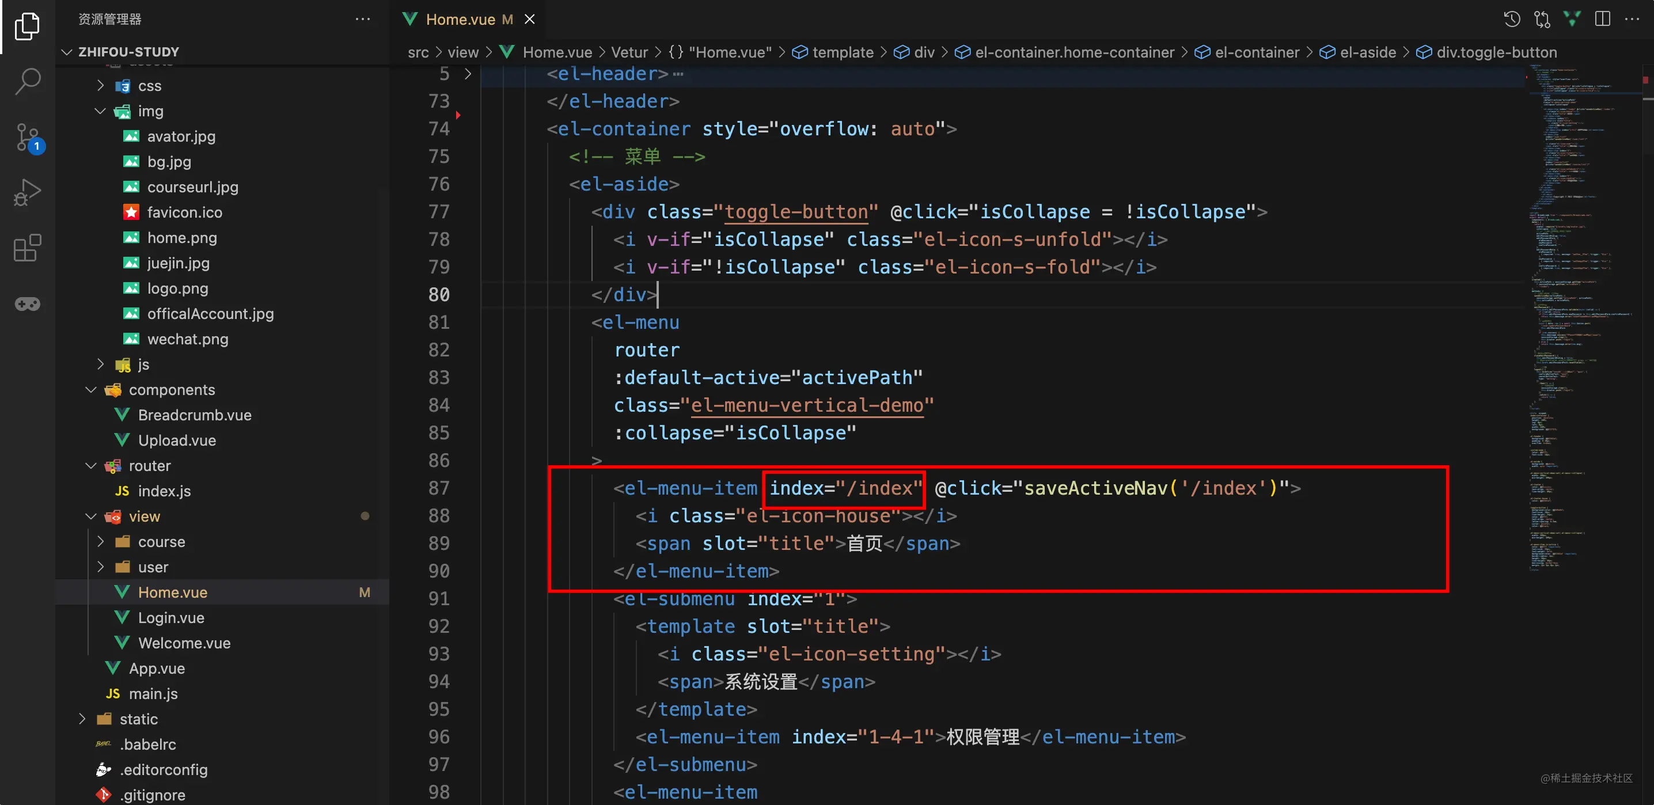Open changes compare icon in editor toolbar
This screenshot has width=1654, height=805.
(x=1542, y=19)
